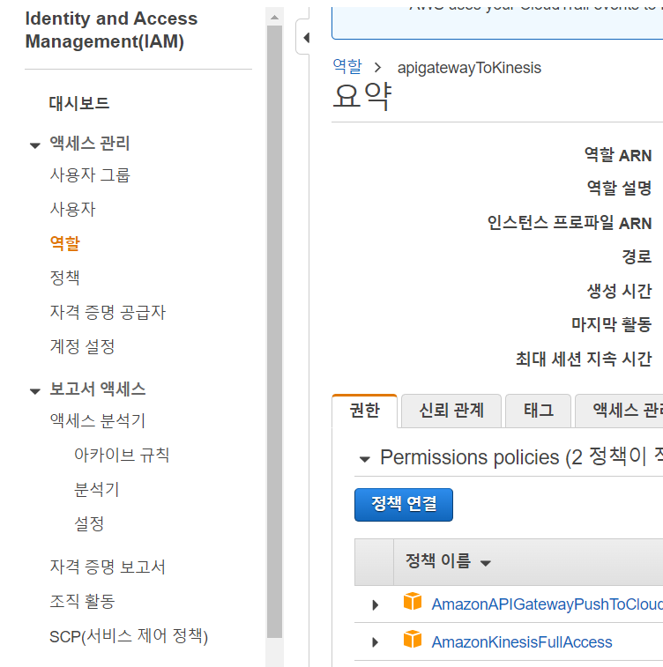This screenshot has width=663, height=667.
Task: Click the sidebar vertical scrollbar thumb
Action: (274, 332)
